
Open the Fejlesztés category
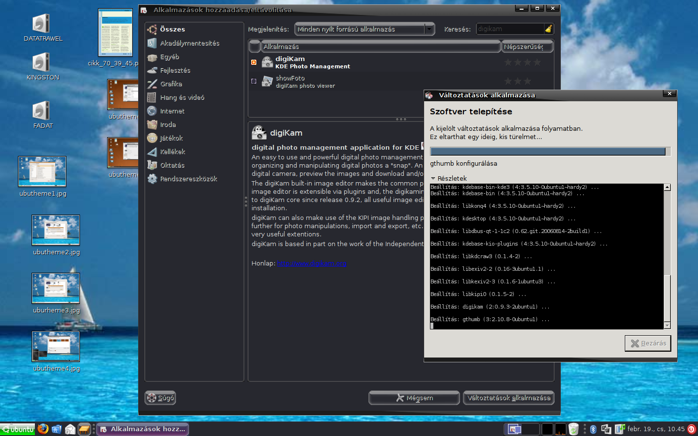tap(194, 70)
